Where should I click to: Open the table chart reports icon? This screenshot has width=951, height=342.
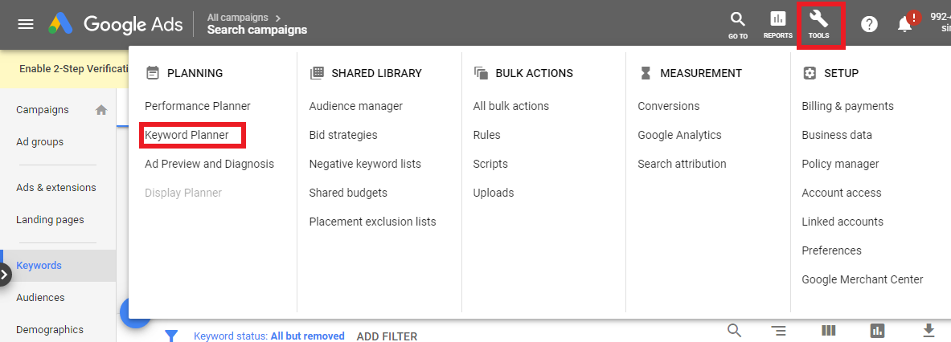(877, 331)
